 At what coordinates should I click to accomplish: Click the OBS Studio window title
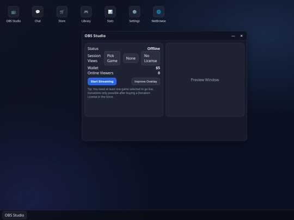[x=95, y=36]
